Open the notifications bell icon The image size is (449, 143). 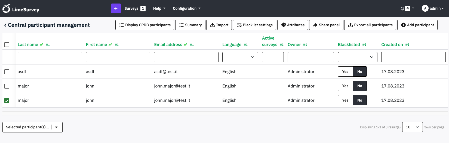tap(402, 9)
